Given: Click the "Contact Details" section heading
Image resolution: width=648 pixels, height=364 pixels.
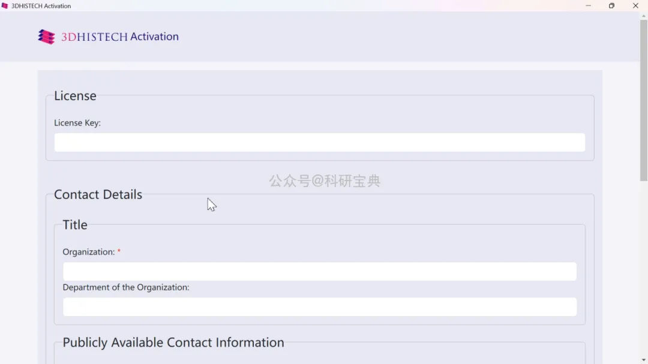Looking at the screenshot, I should tap(98, 195).
